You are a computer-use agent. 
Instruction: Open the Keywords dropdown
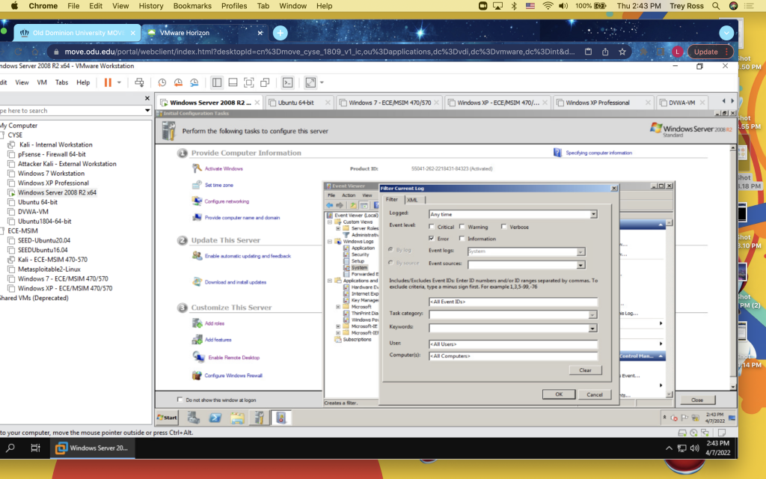pos(592,329)
